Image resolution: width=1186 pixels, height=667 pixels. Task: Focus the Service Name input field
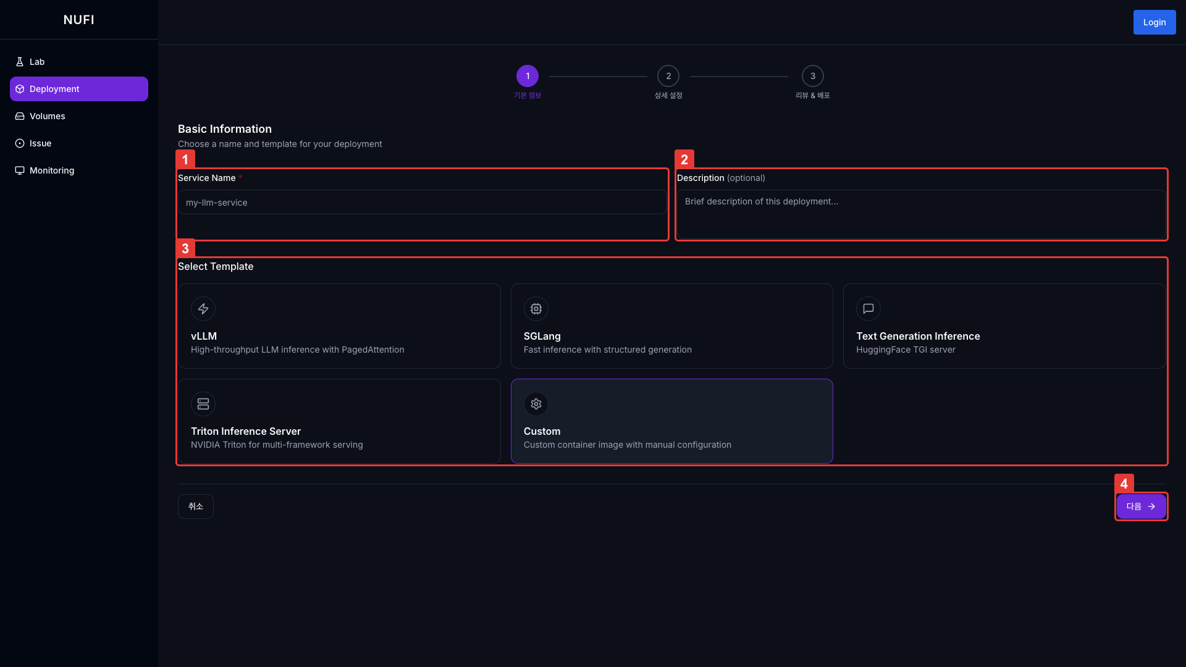tap(422, 203)
